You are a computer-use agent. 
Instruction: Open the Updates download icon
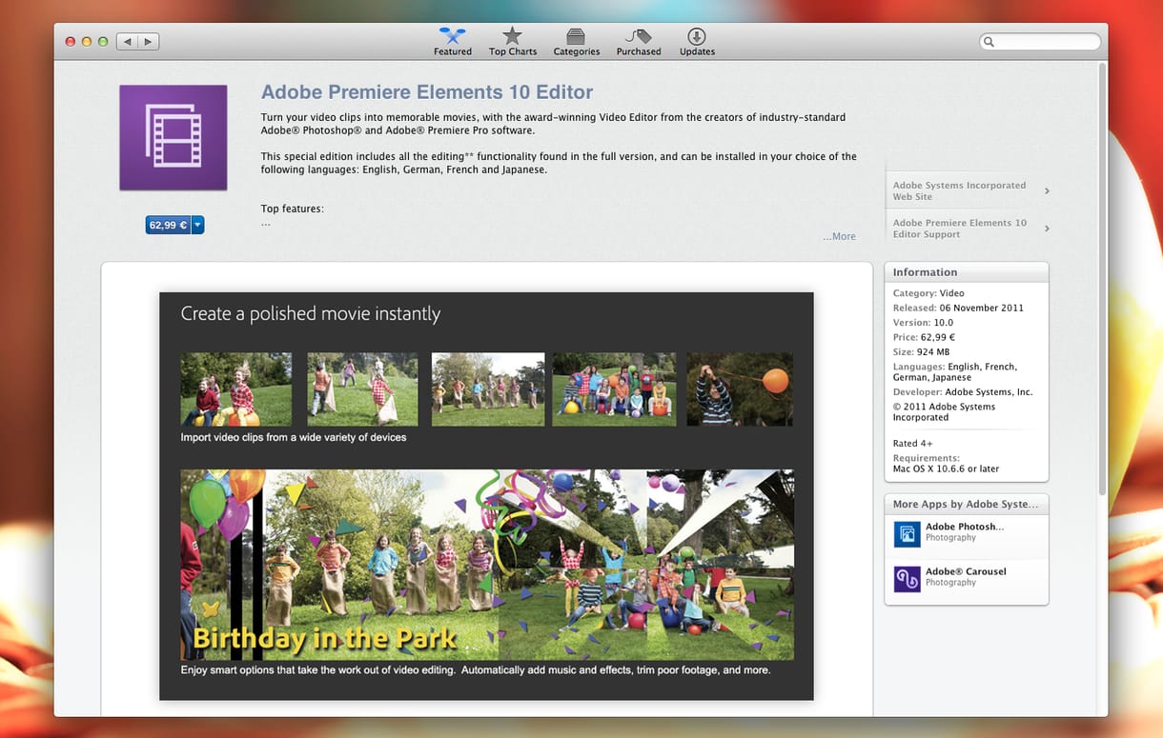tap(697, 36)
